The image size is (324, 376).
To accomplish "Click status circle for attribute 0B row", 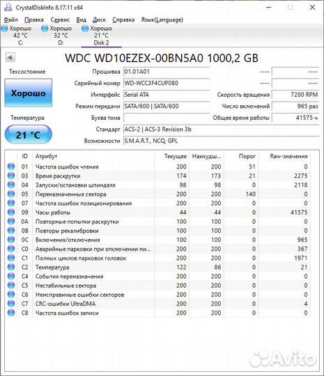I will click(11, 230).
